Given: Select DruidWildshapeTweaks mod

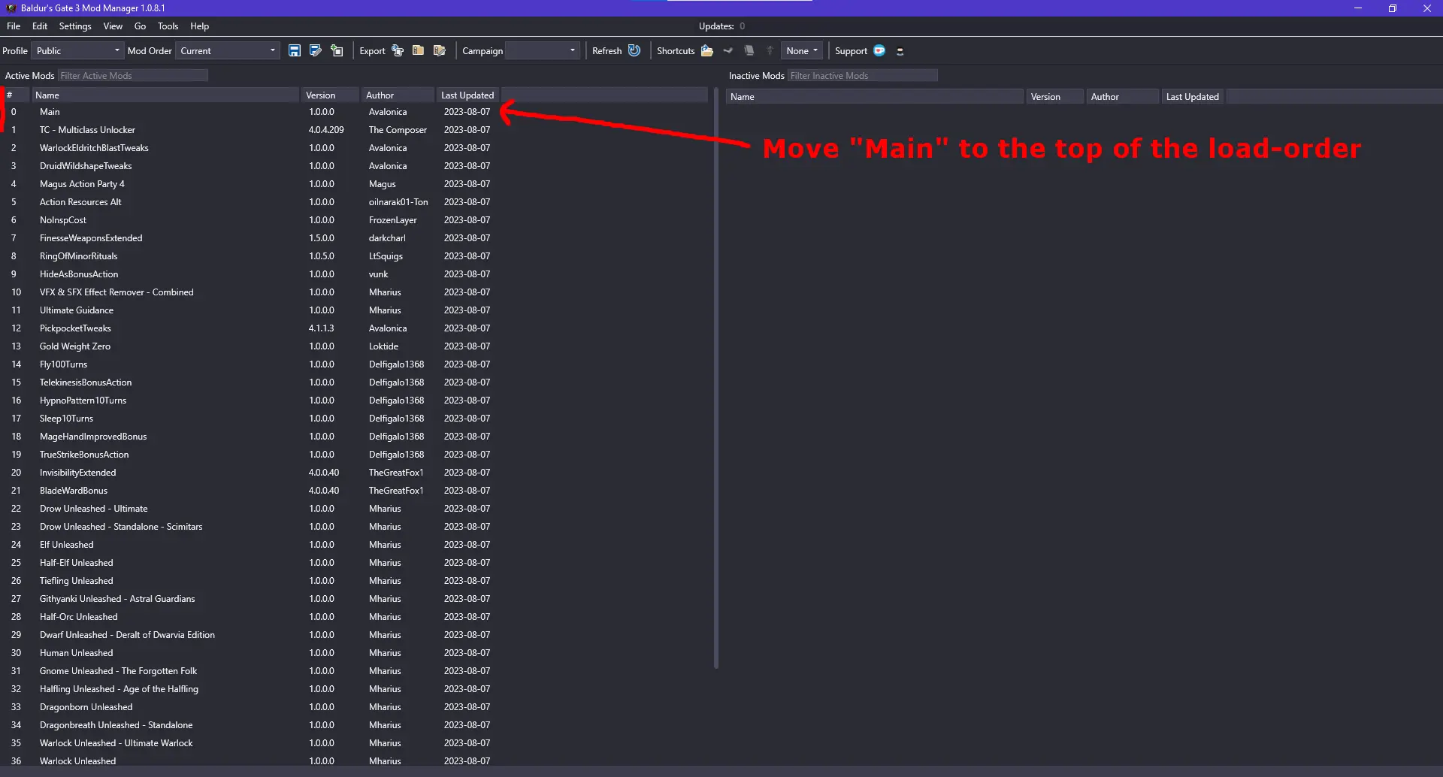Looking at the screenshot, I should (353, 166).
